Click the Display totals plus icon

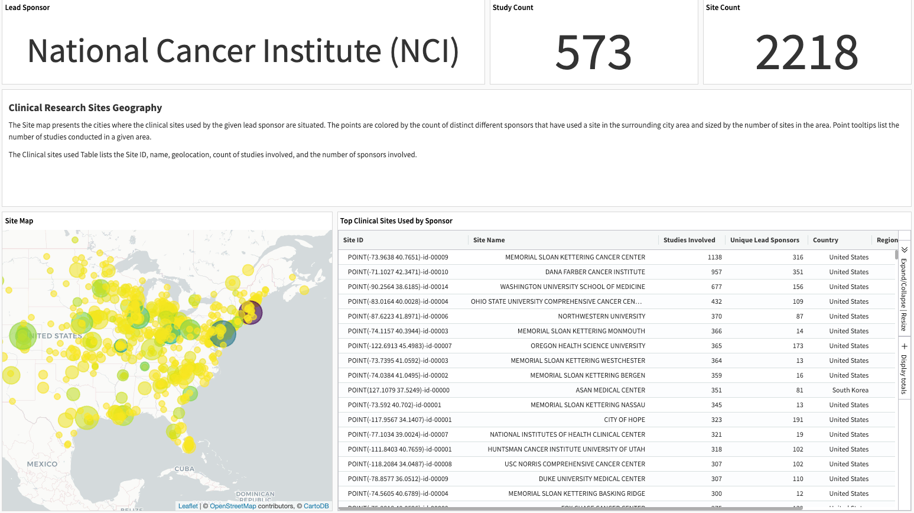(904, 345)
